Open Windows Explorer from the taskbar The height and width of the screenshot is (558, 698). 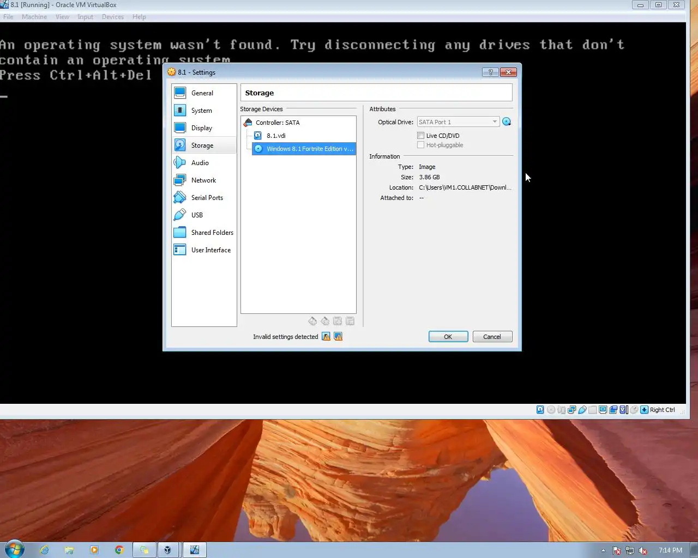coord(69,550)
